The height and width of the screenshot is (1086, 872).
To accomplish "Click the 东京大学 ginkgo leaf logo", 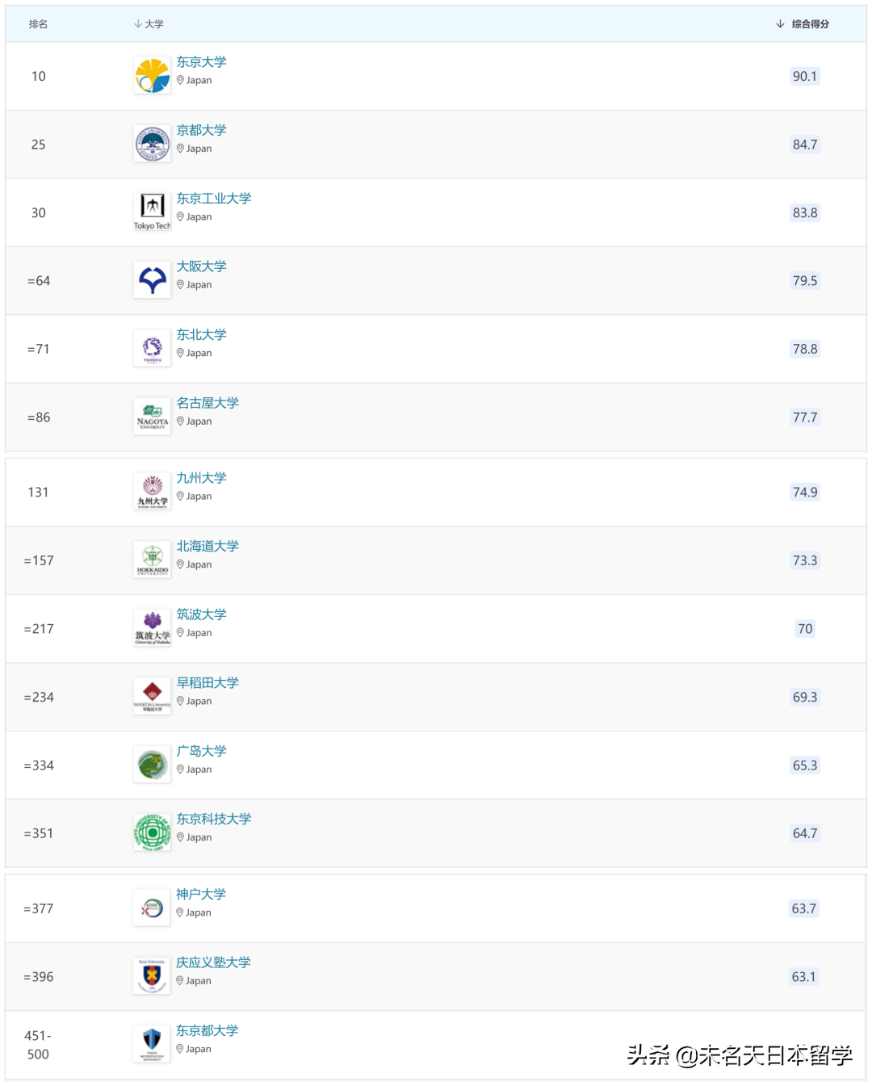I will point(151,75).
